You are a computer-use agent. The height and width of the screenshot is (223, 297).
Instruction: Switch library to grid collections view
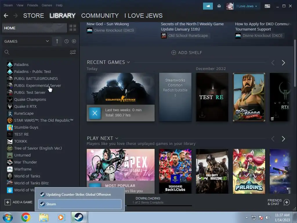coord(73,28)
